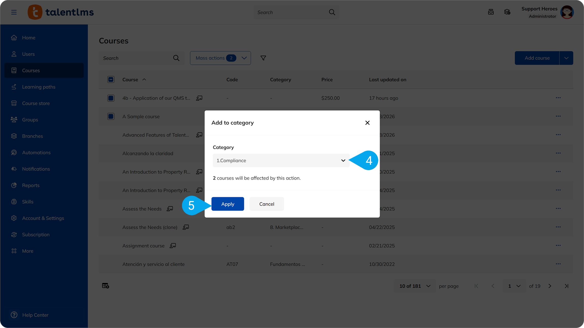Screen dimensions: 584x328
Task: Expand the Mass actions dropdown
Action: 220,58
